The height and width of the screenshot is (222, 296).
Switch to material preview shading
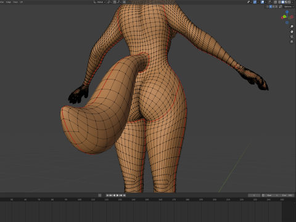[x=286, y=2]
